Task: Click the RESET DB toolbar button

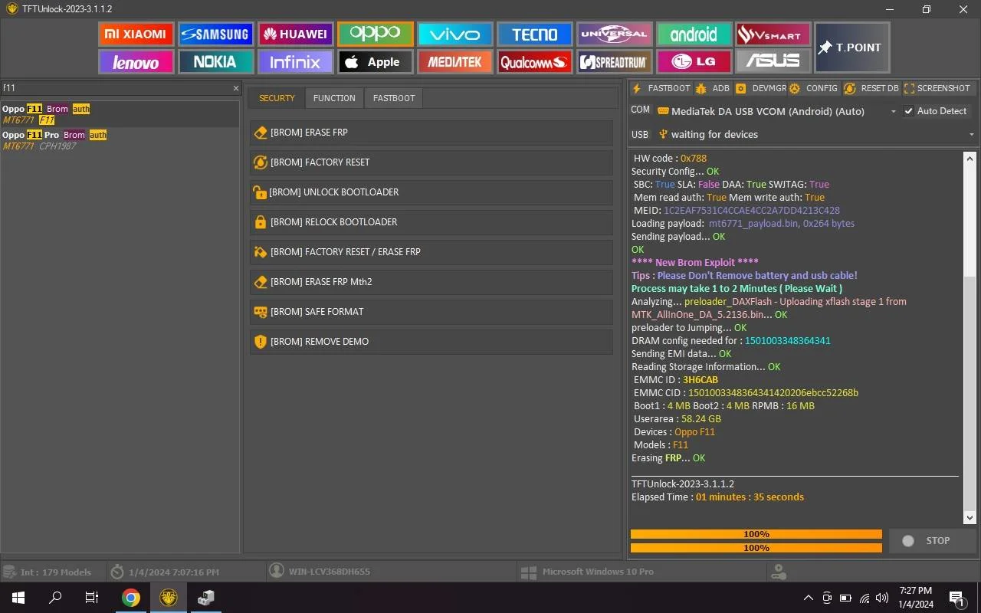Action: coord(871,88)
